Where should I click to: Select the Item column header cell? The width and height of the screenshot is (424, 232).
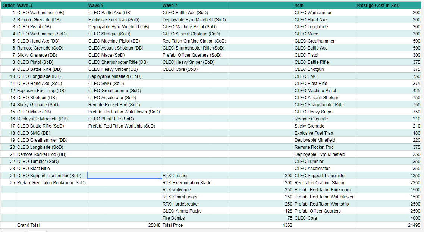click(324, 6)
